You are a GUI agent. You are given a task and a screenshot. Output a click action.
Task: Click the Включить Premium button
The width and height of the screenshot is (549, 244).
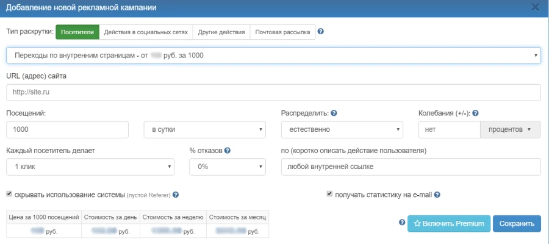448,223
